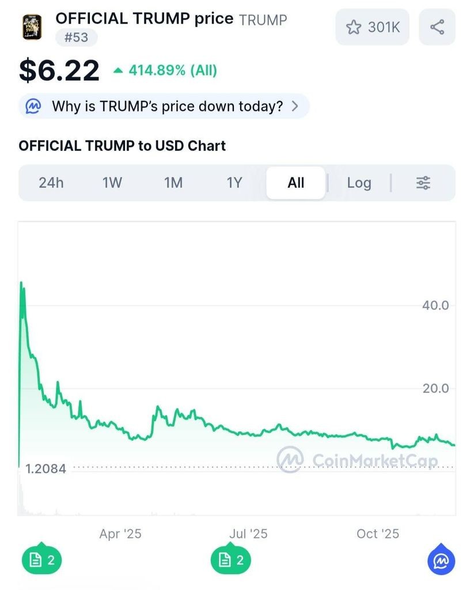The width and height of the screenshot is (474, 590).
Task: Select the All timeframe tab
Action: 295,183
